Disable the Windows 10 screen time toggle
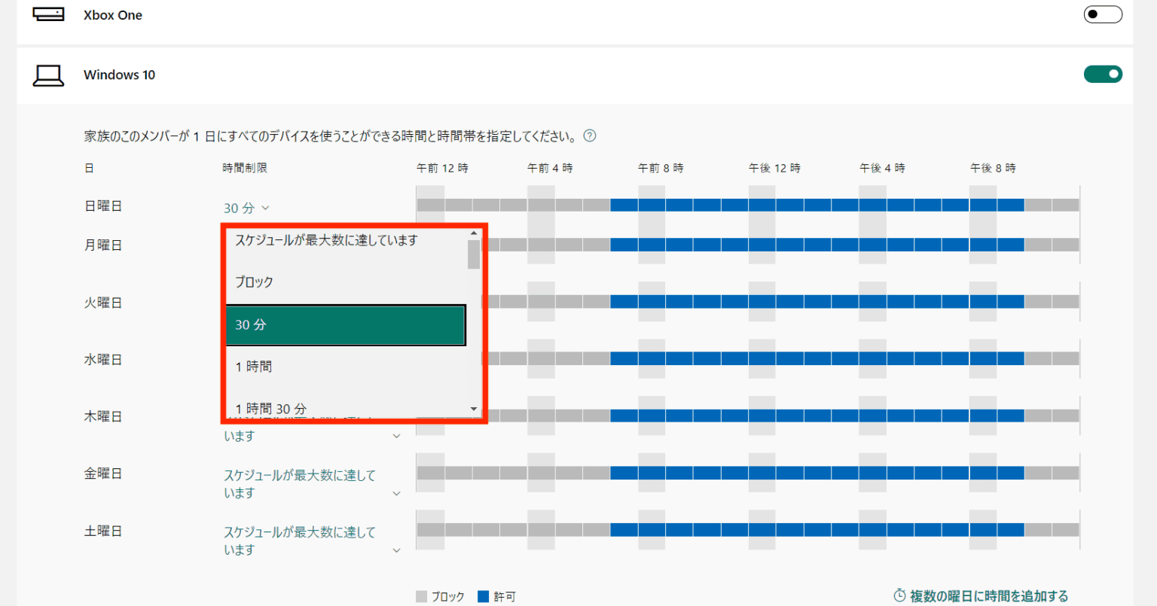 pyautogui.click(x=1103, y=74)
